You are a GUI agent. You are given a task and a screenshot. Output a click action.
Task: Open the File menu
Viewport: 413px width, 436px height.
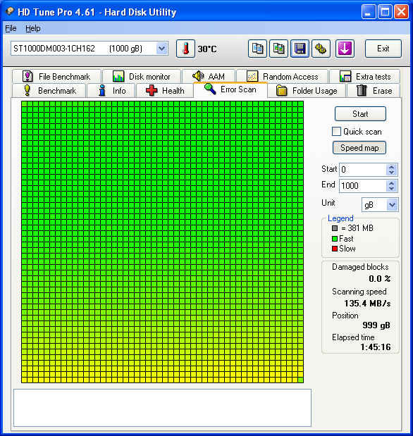click(11, 28)
